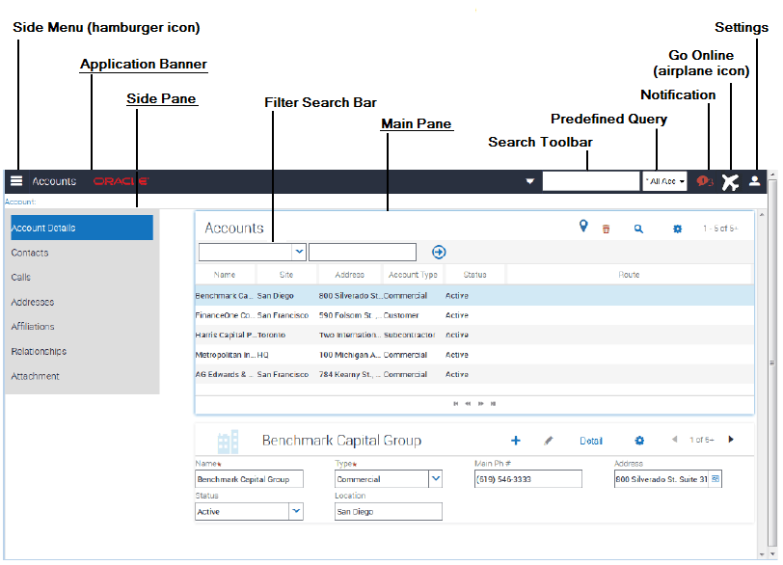Click the Detail link

click(591, 441)
